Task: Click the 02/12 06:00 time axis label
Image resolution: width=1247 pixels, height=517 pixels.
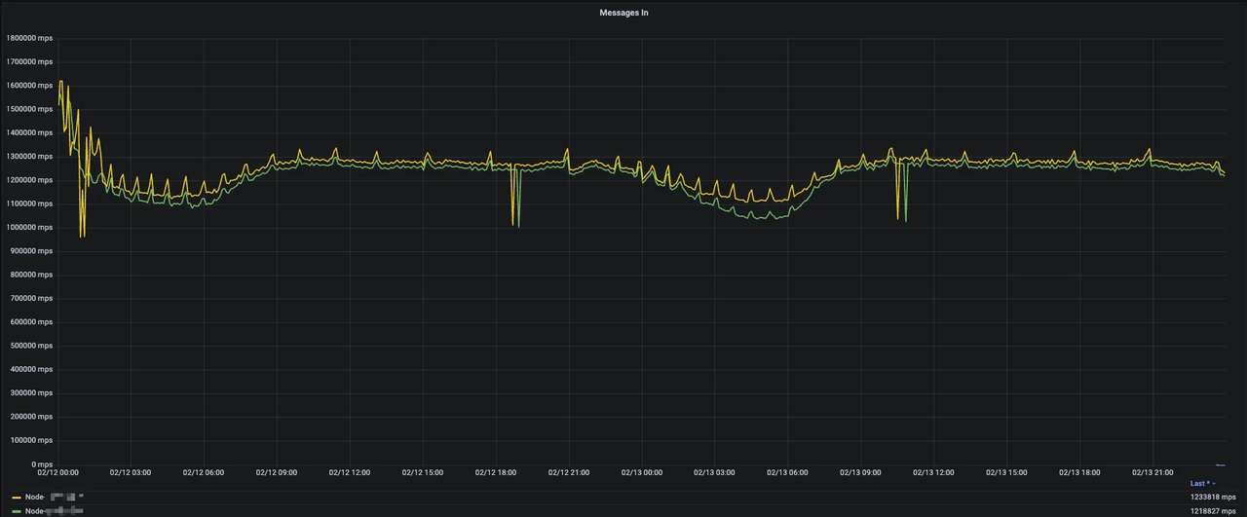Action: (204, 472)
